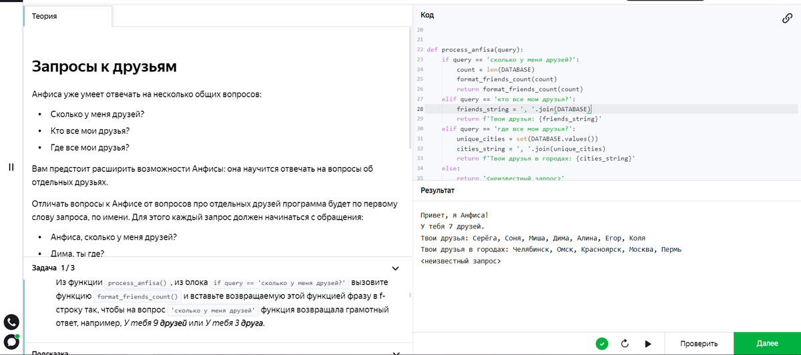Screen dimensions: 801x355
Task: Click heading 'Запросы к друзьям'
Action: click(x=104, y=67)
